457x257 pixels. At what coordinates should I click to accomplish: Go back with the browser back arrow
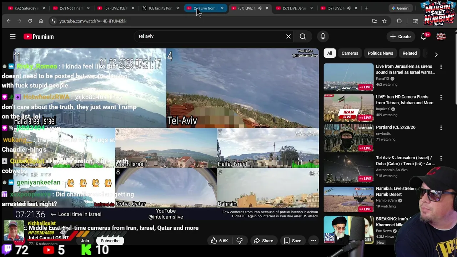[9, 21]
